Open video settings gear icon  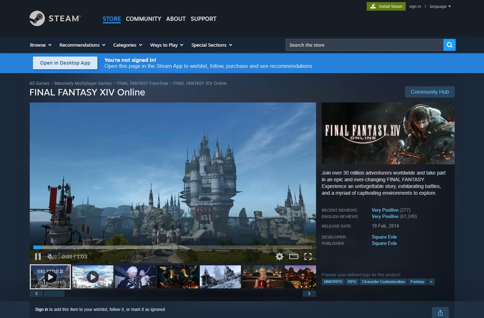click(280, 256)
